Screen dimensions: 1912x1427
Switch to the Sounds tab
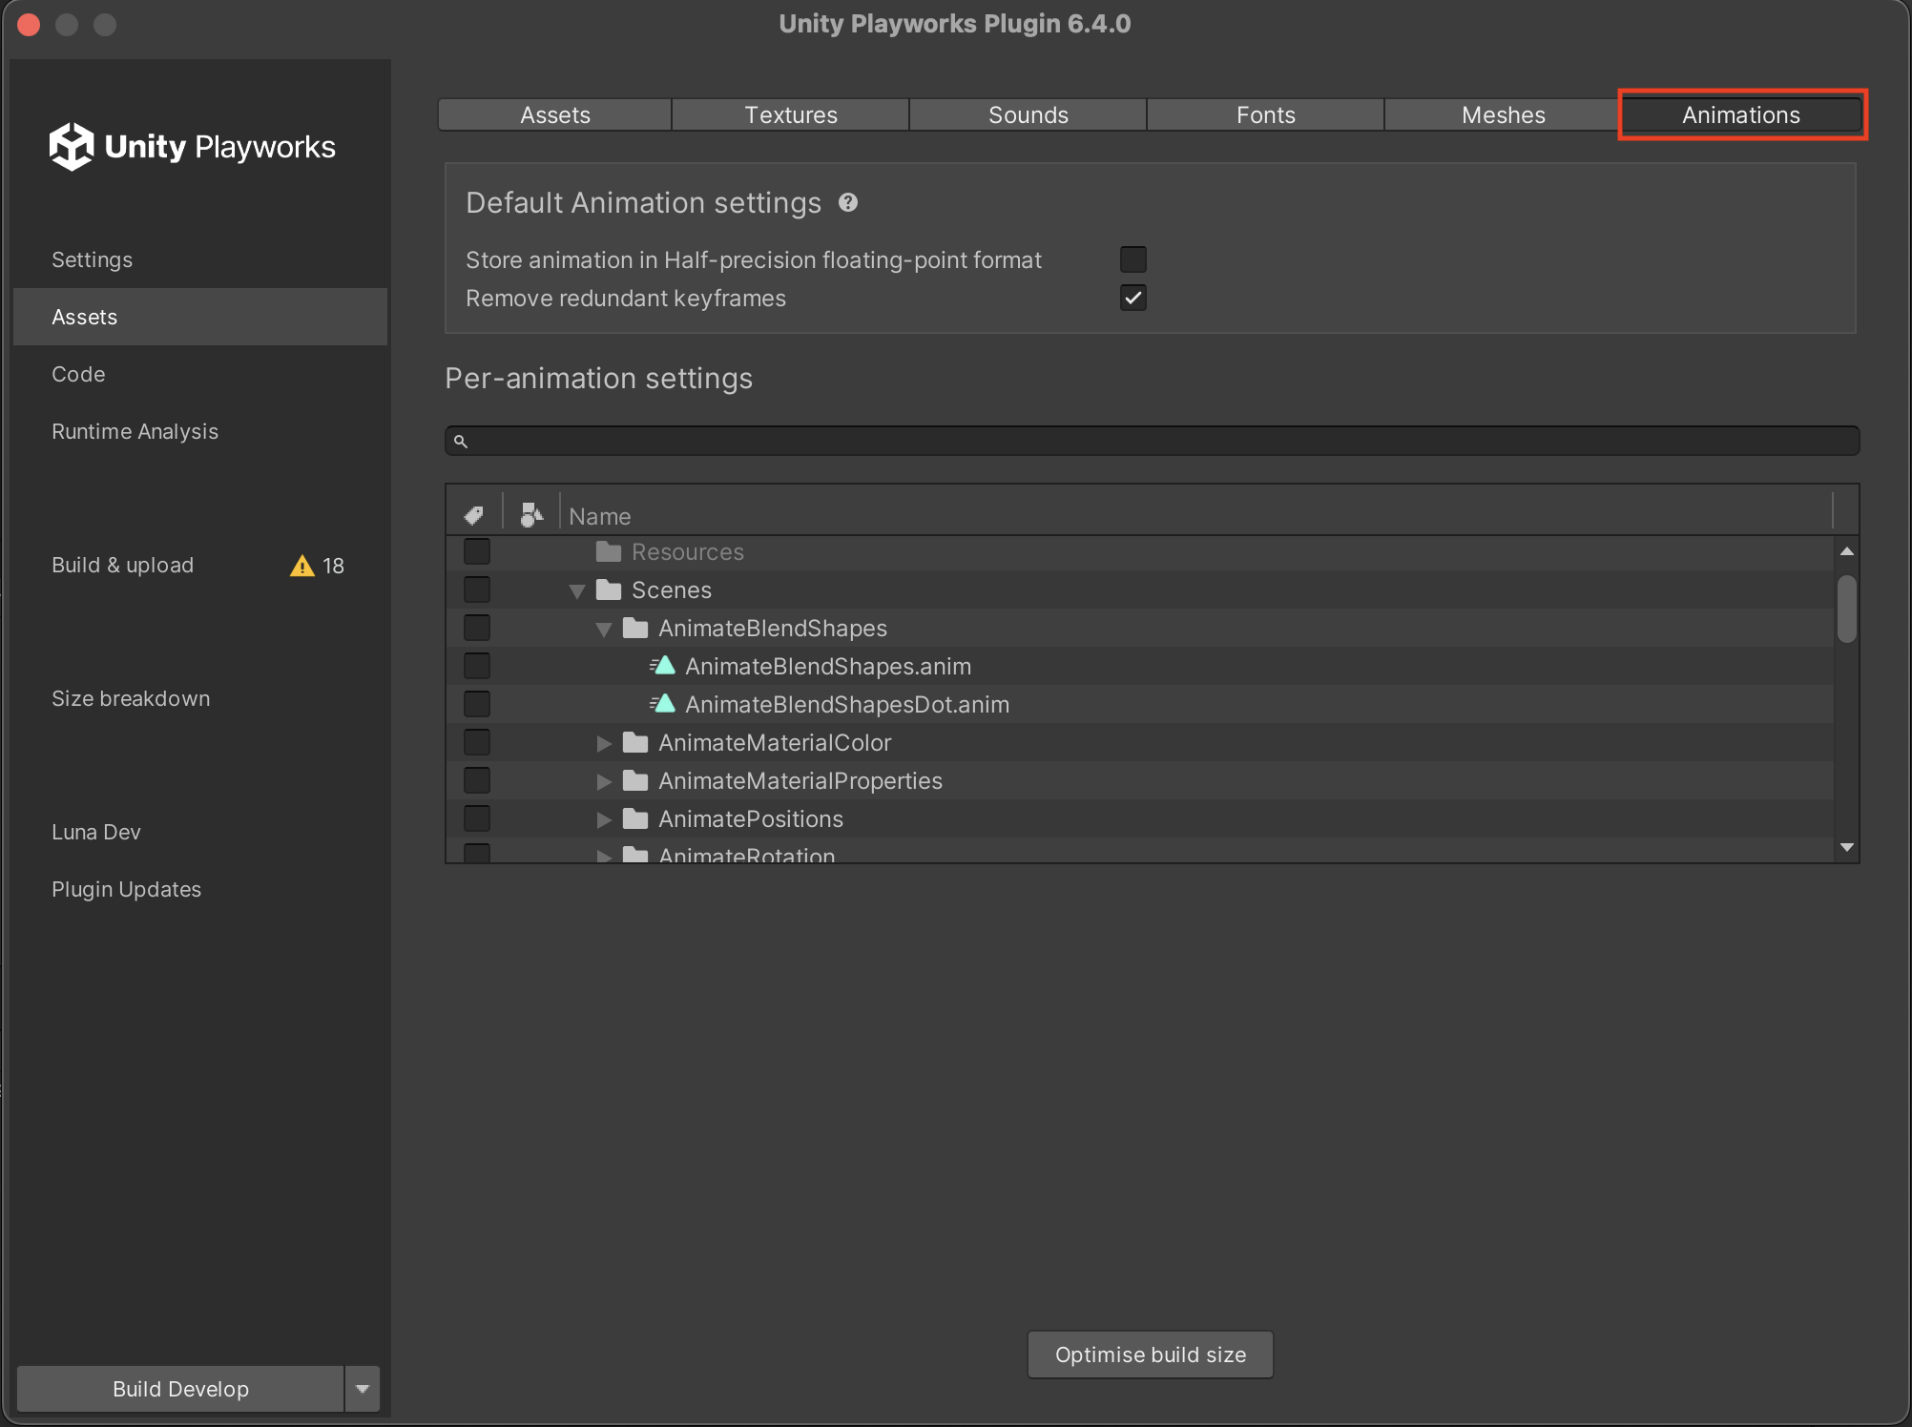1029,114
